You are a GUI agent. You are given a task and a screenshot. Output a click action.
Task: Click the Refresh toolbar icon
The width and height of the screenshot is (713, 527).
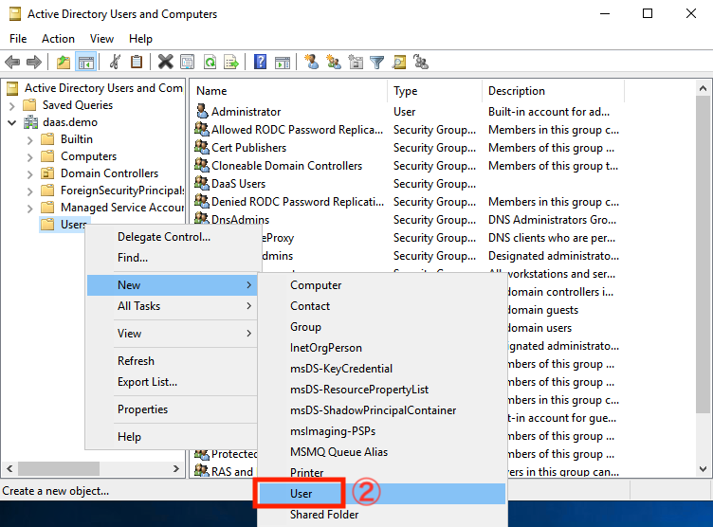click(210, 62)
